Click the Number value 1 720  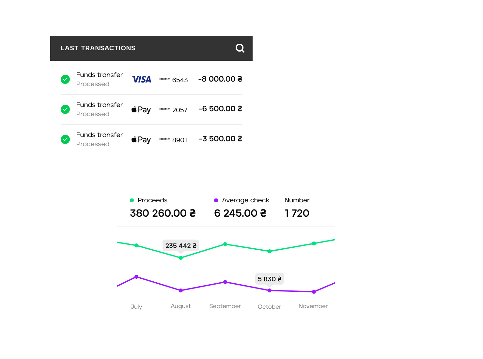coord(297,213)
